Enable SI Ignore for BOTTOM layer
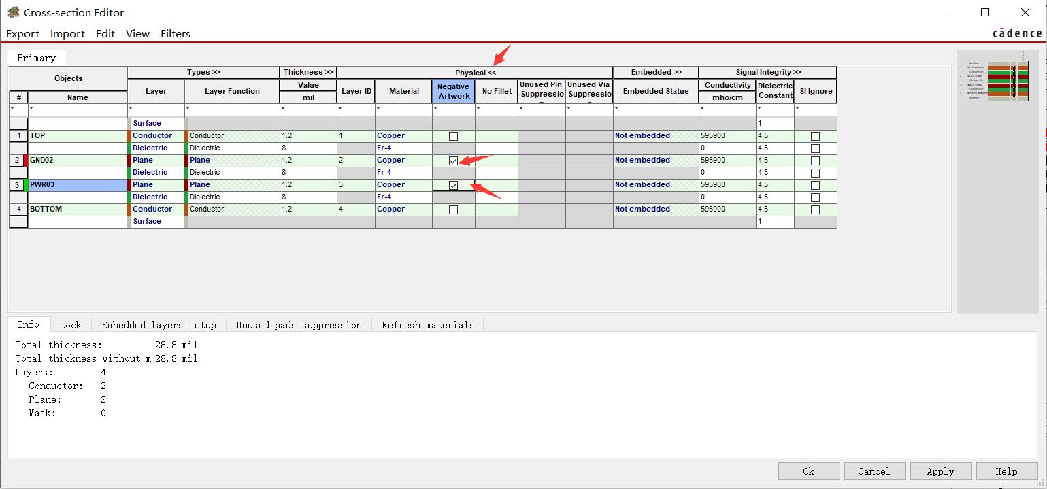Image resolution: width=1047 pixels, height=489 pixels. click(815, 209)
